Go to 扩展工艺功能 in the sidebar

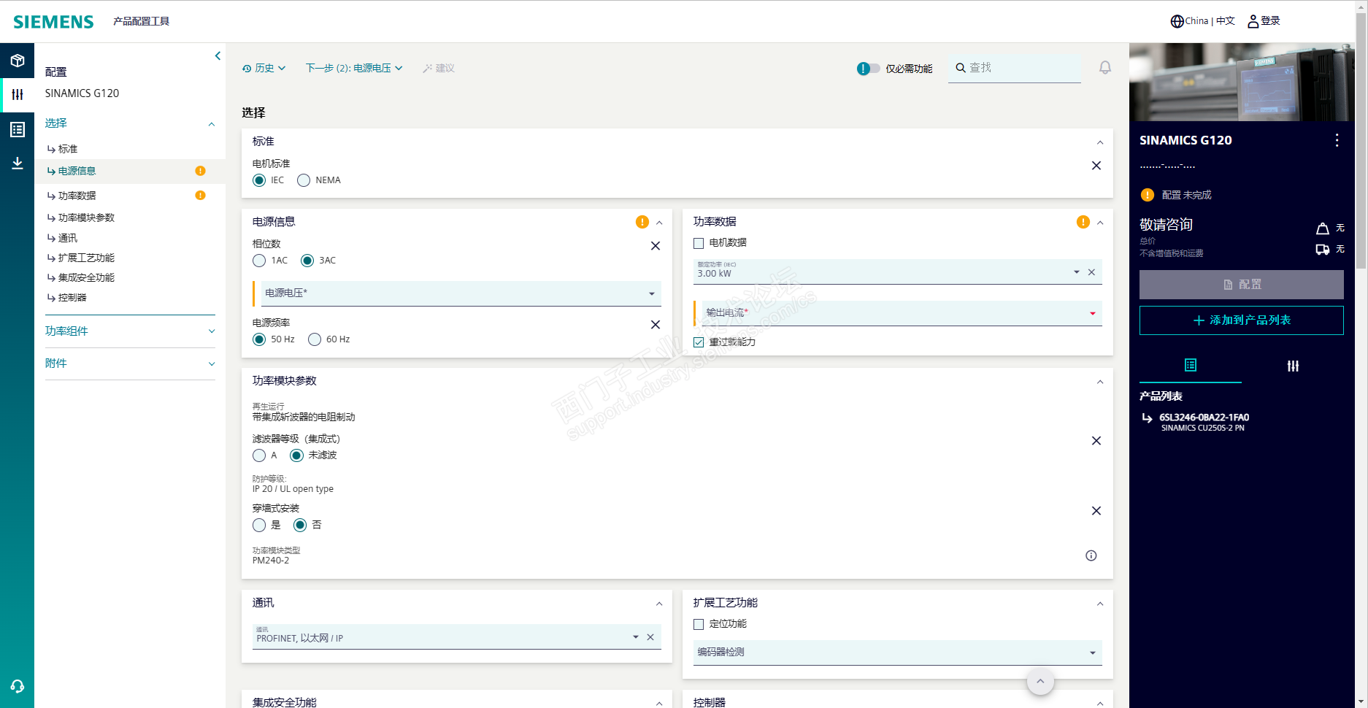[86, 258]
